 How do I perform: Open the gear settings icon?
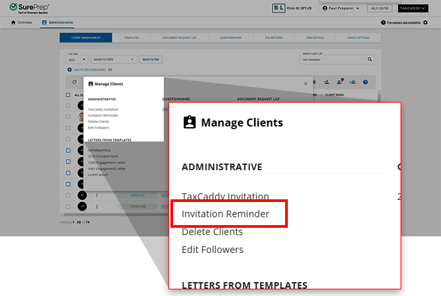pos(425,23)
